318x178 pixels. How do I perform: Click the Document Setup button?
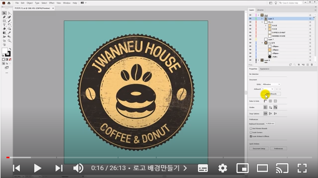tap(259, 148)
